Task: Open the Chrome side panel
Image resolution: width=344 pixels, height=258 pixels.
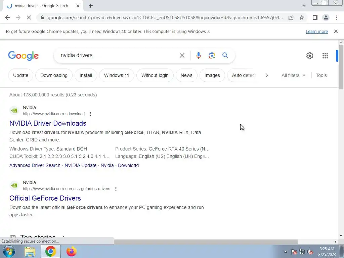Action: [315, 17]
